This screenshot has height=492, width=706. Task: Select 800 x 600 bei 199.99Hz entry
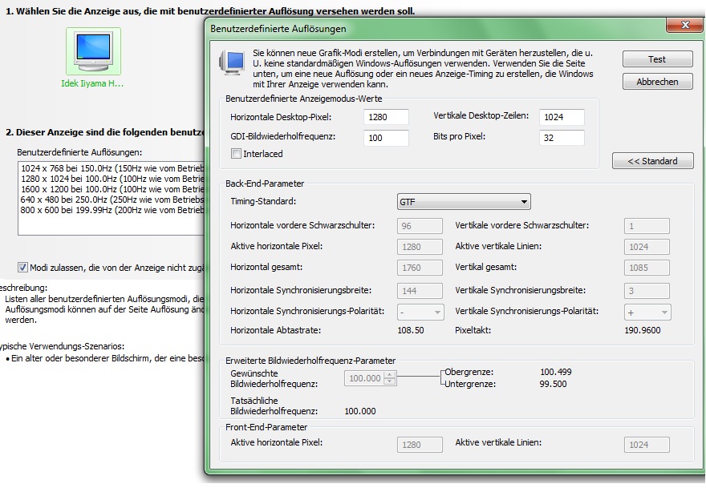pos(112,210)
